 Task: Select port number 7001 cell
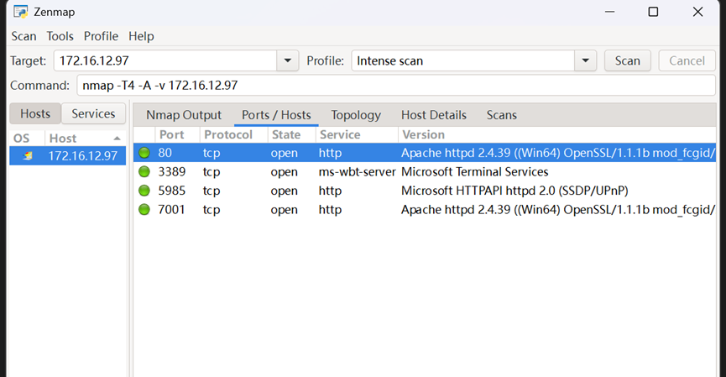coord(172,210)
